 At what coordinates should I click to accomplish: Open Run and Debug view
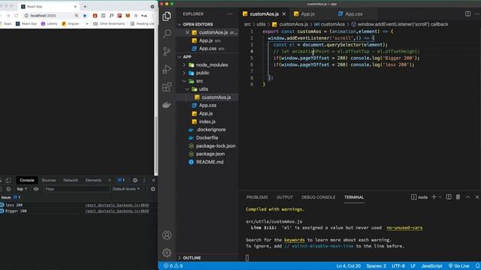(x=167, y=69)
